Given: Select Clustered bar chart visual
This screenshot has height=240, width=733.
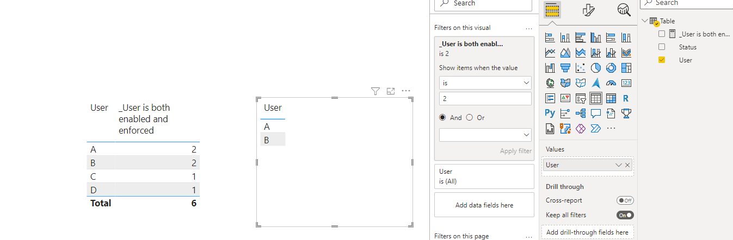Looking at the screenshot, I should 581,37.
